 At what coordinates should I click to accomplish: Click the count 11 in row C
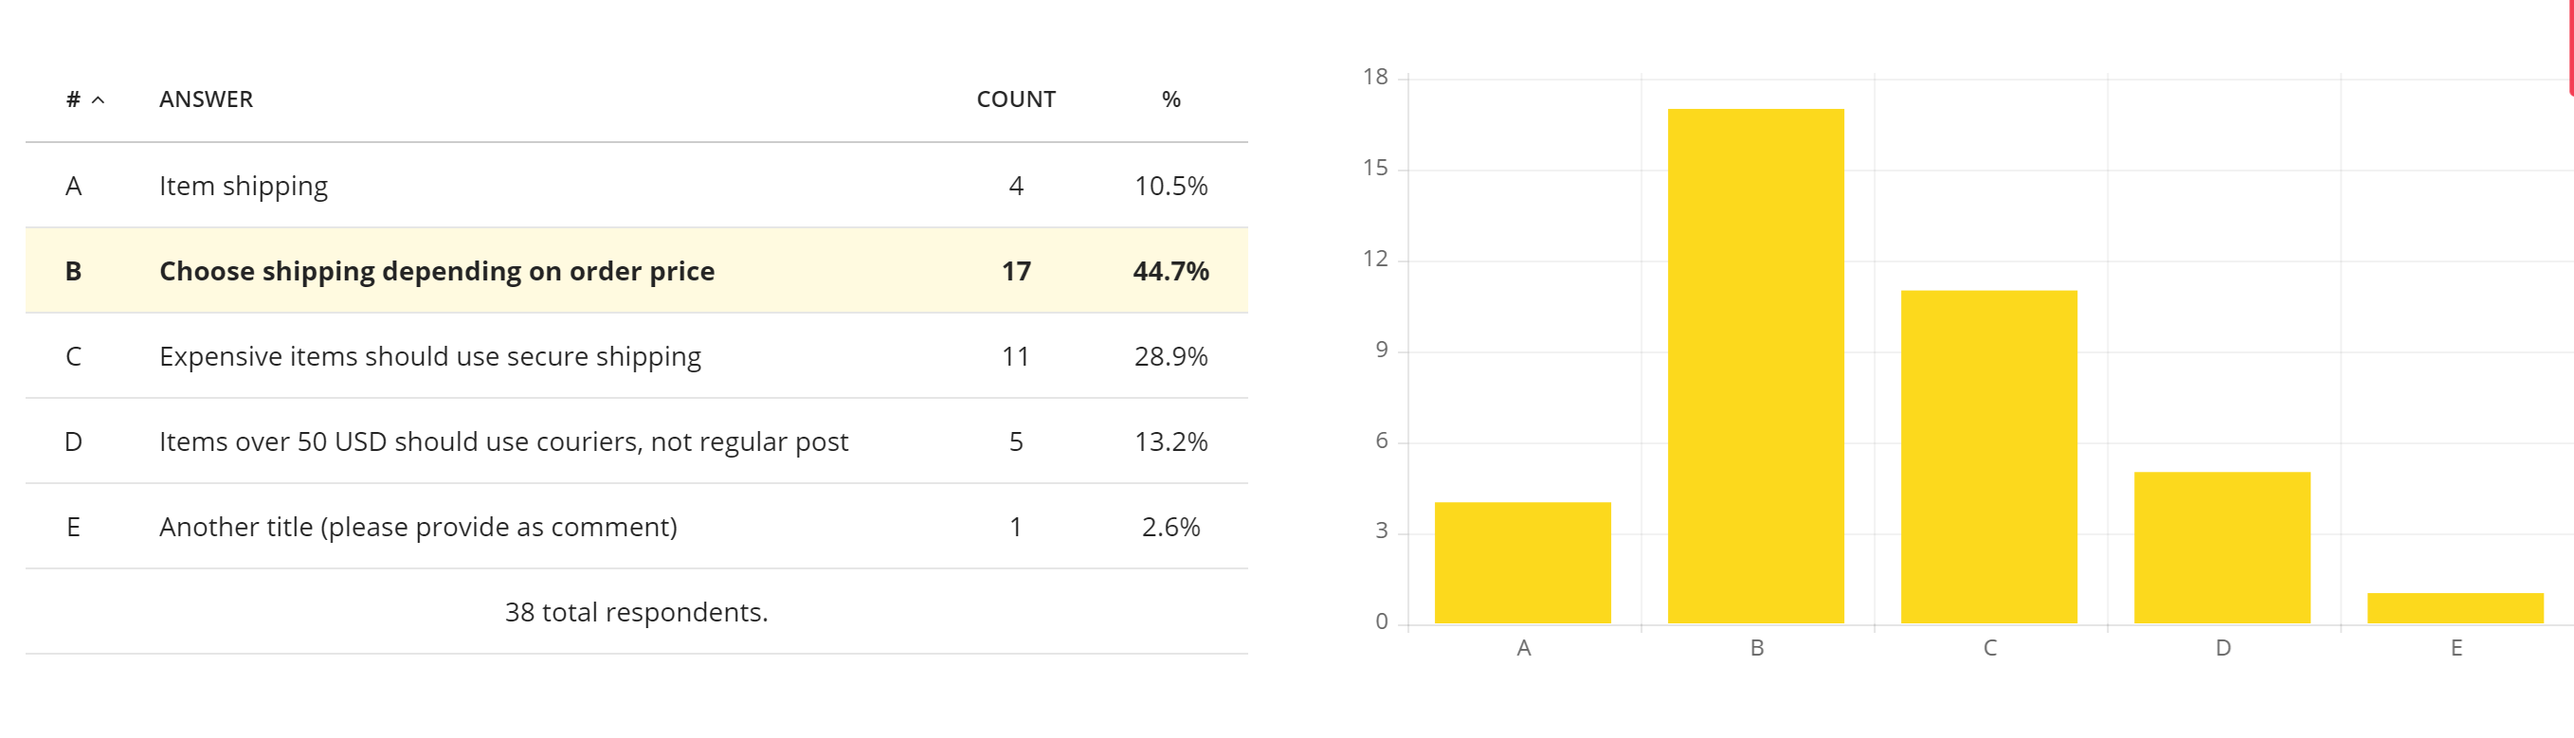pyautogui.click(x=1015, y=356)
